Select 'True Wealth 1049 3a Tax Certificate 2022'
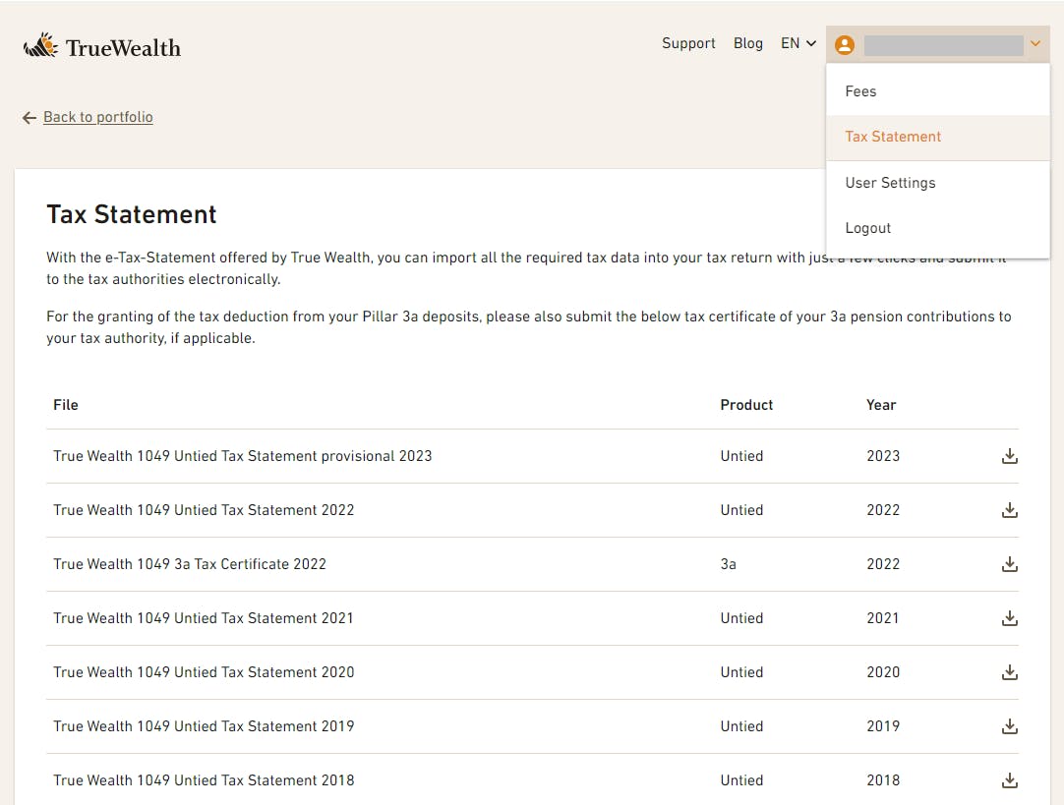Image resolution: width=1064 pixels, height=805 pixels. tap(190, 564)
